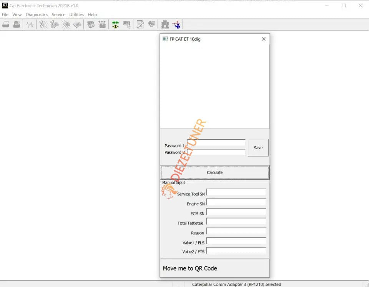Click the ECM with cursor toolbar icon
This screenshot has height=287, width=369.
(126, 24)
